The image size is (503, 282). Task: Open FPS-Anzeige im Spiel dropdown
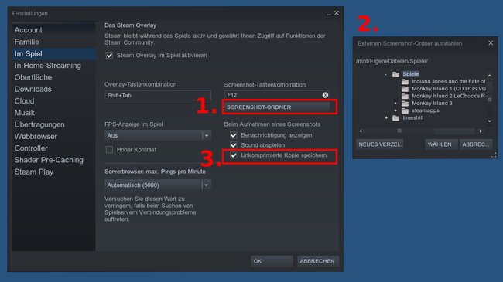click(158, 135)
